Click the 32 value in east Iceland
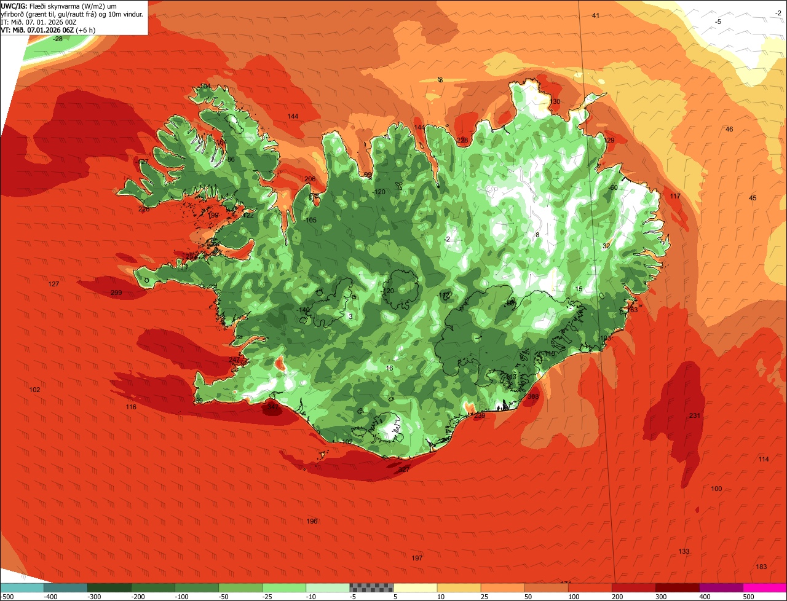This screenshot has height=601, width=787. pos(606,246)
